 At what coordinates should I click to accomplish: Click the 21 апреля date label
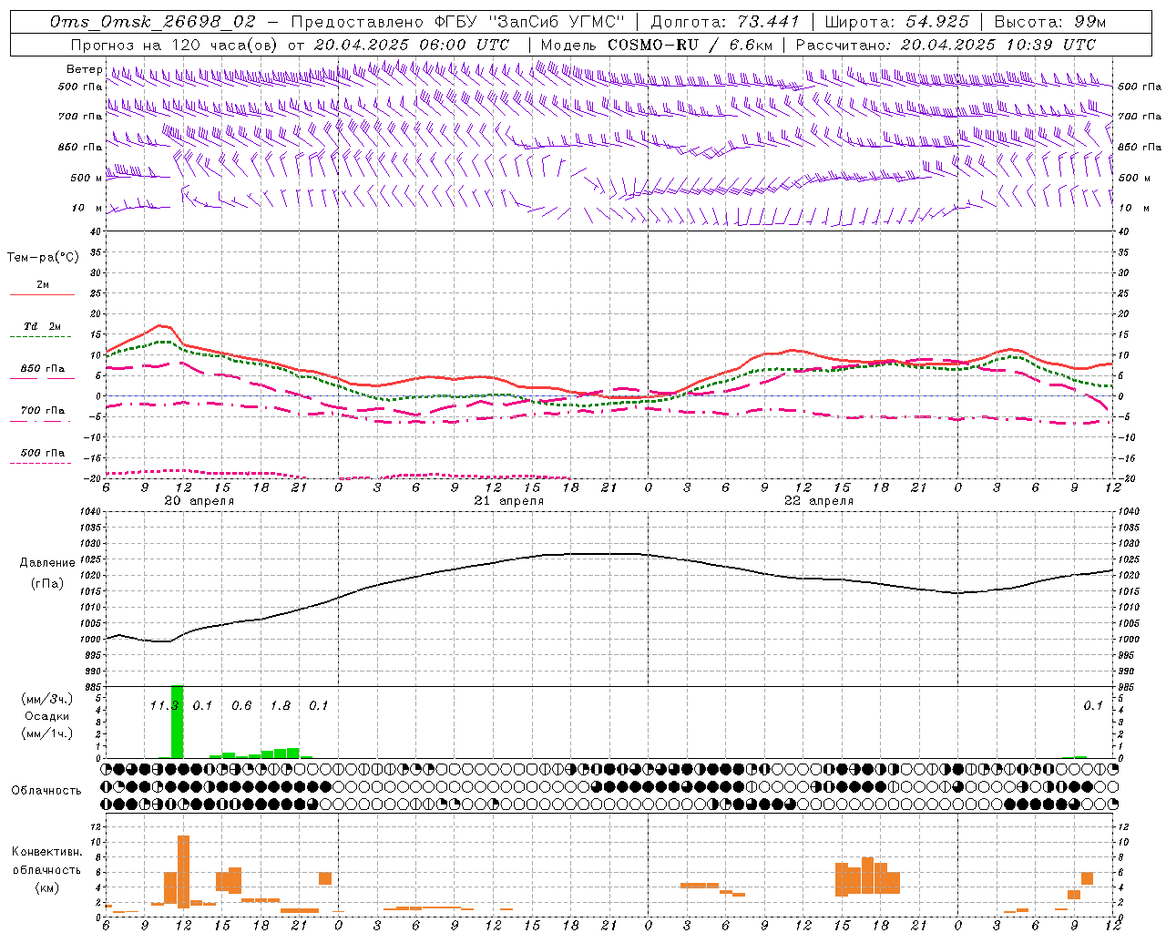pos(508,501)
